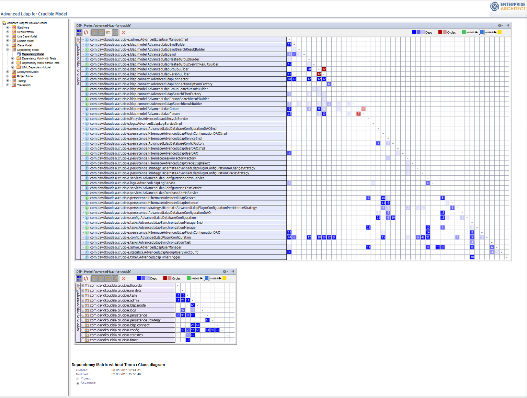Toggle the blue grid view button in lower DSM
This screenshot has width=527, height=398.
click(79, 279)
